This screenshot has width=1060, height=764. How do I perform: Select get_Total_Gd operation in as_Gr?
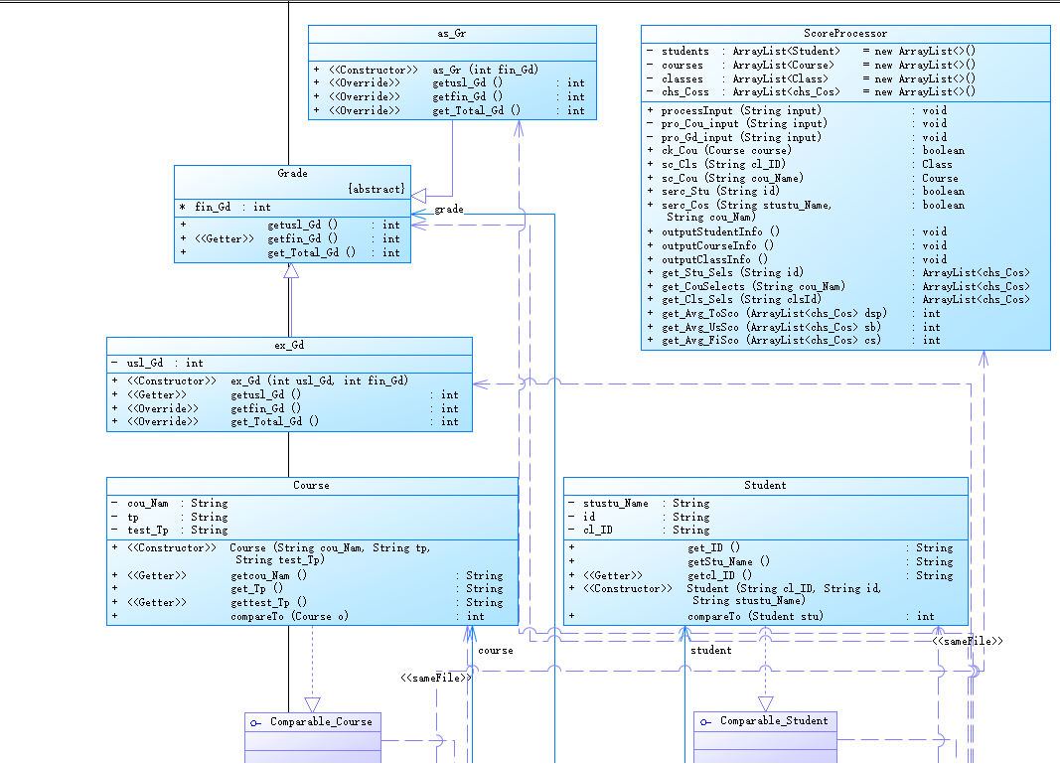(449, 110)
